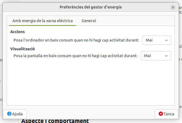The width and height of the screenshot is (182, 123).
Task: Click the 'Preferències del gestor d'energia' title bar
Action: [x=90, y=7]
